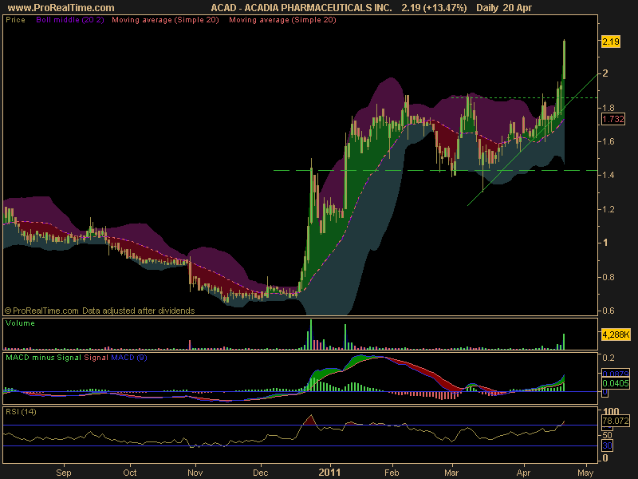This screenshot has height=479, width=638.
Task: Click the ACAD - ACADIA PHARMACEUTICALS INC. title
Action: [x=301, y=8]
